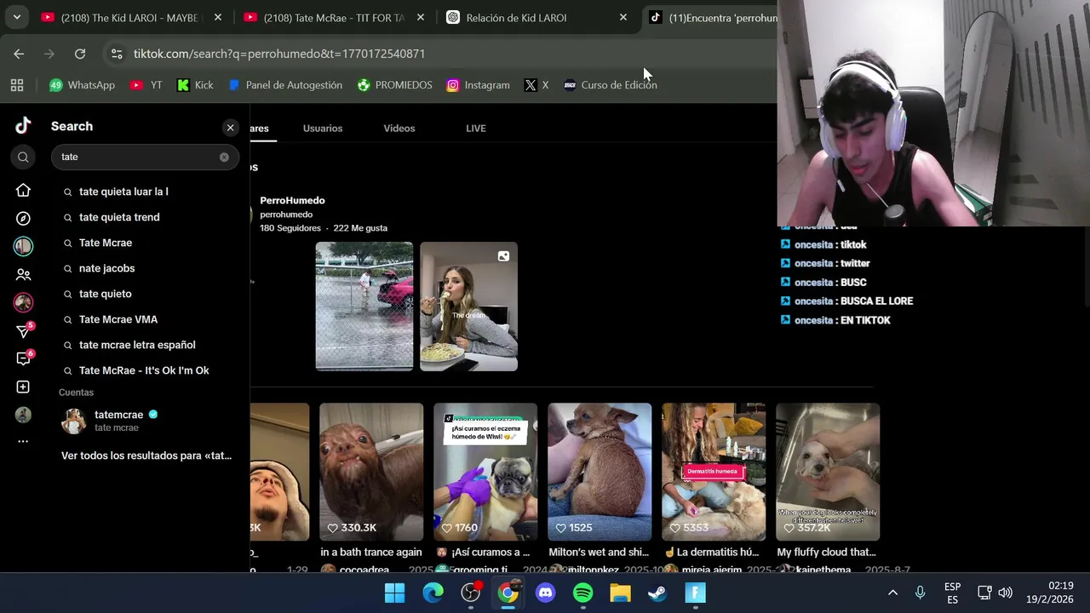
Task: Open the More three-dots icon in the sidebar
Action: (23, 441)
